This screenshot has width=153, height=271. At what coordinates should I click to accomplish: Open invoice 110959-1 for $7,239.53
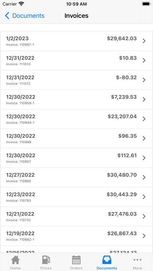pos(76,100)
